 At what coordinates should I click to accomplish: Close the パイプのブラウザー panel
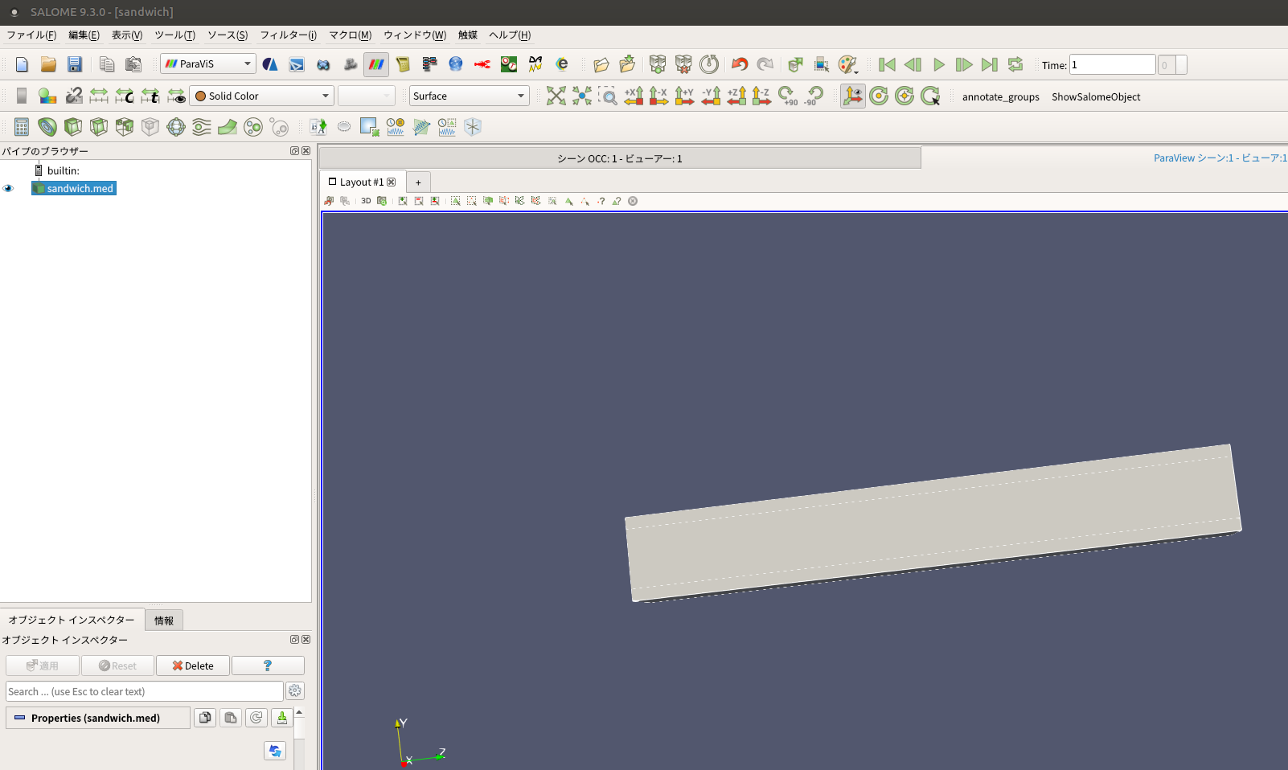pyautogui.click(x=306, y=151)
